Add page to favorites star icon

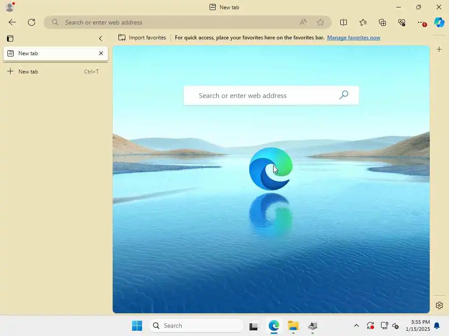click(321, 22)
